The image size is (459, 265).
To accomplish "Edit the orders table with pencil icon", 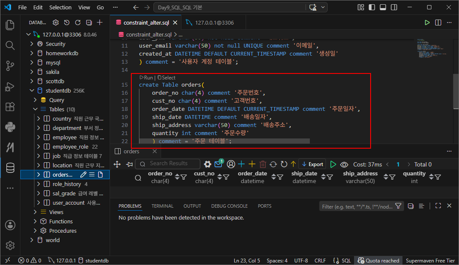I will [x=83, y=175].
